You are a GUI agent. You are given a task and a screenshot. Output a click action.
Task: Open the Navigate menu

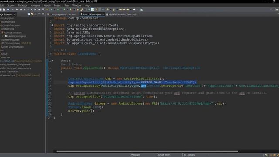pyautogui.click(x=35, y=5)
